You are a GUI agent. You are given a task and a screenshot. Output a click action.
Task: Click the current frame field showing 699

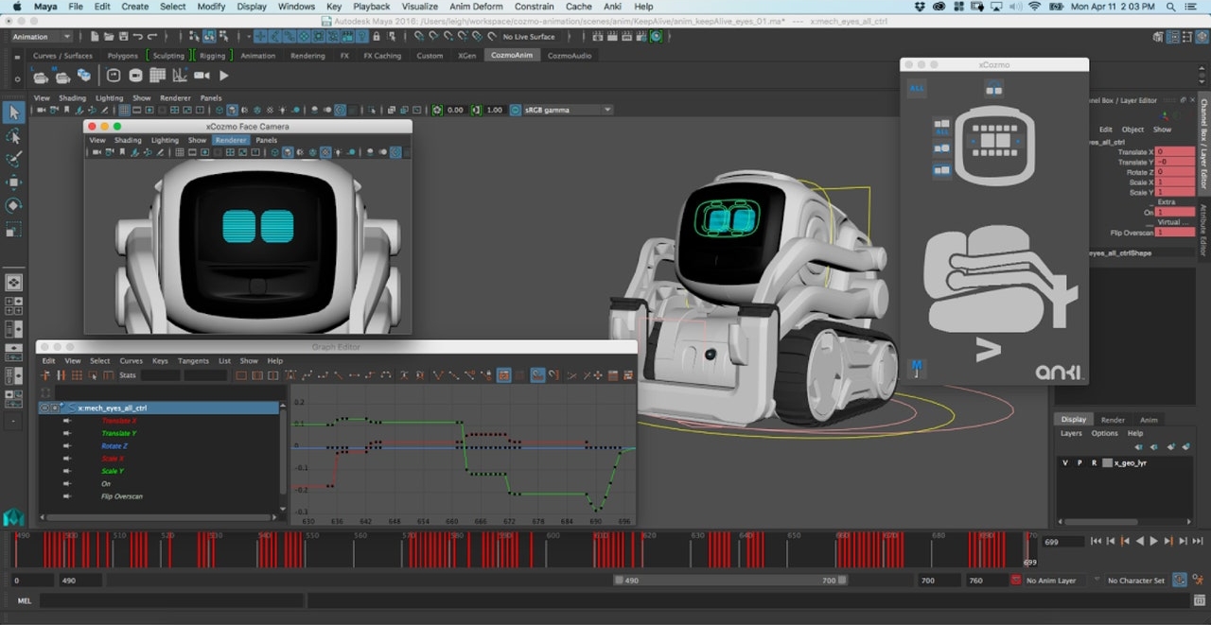(x=1062, y=541)
